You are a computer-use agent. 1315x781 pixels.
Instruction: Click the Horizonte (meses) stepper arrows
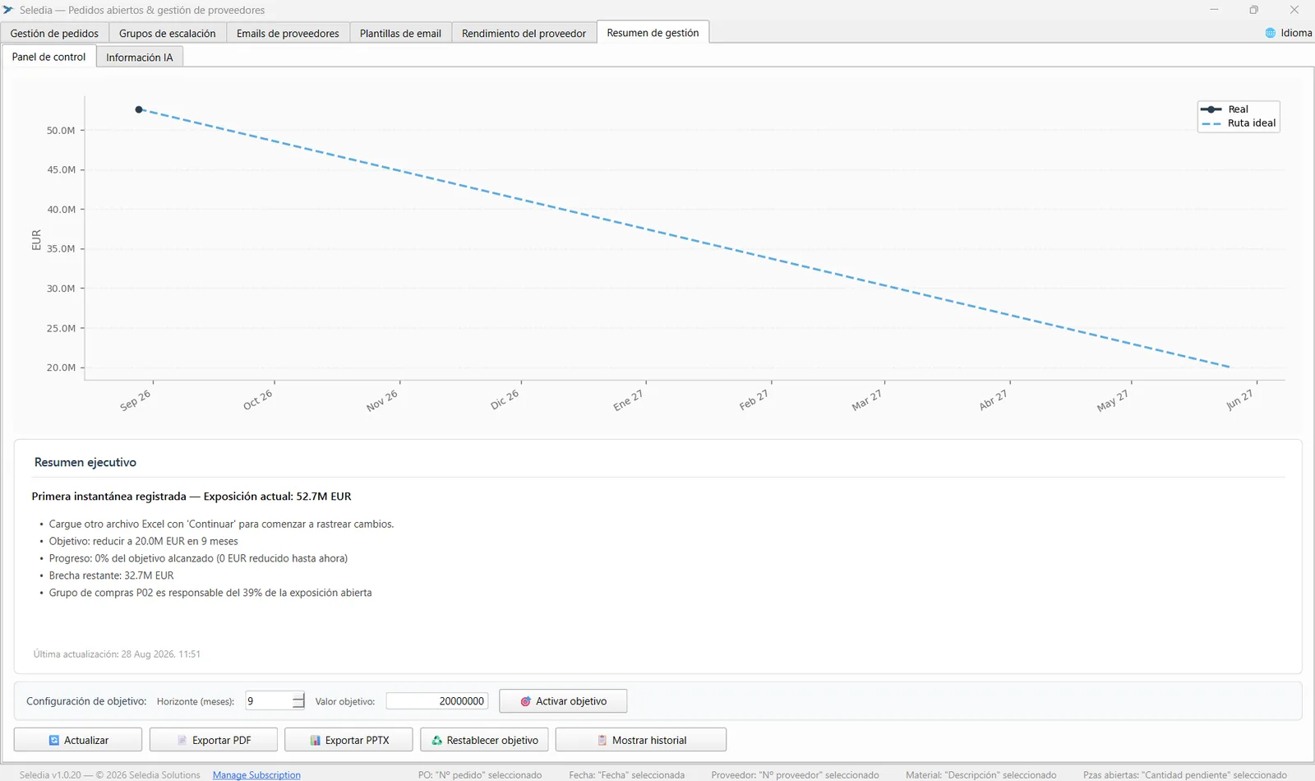pyautogui.click(x=298, y=701)
